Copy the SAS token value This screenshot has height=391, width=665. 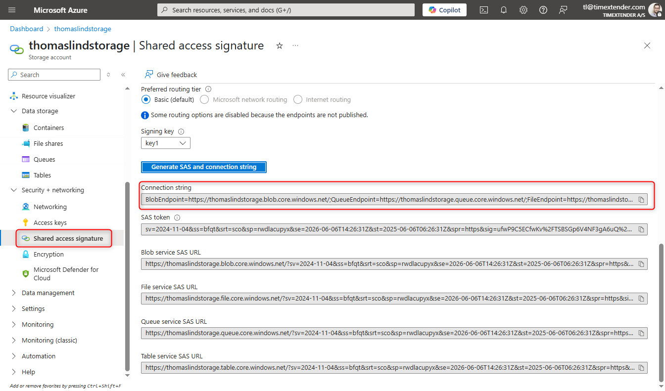(x=641, y=229)
